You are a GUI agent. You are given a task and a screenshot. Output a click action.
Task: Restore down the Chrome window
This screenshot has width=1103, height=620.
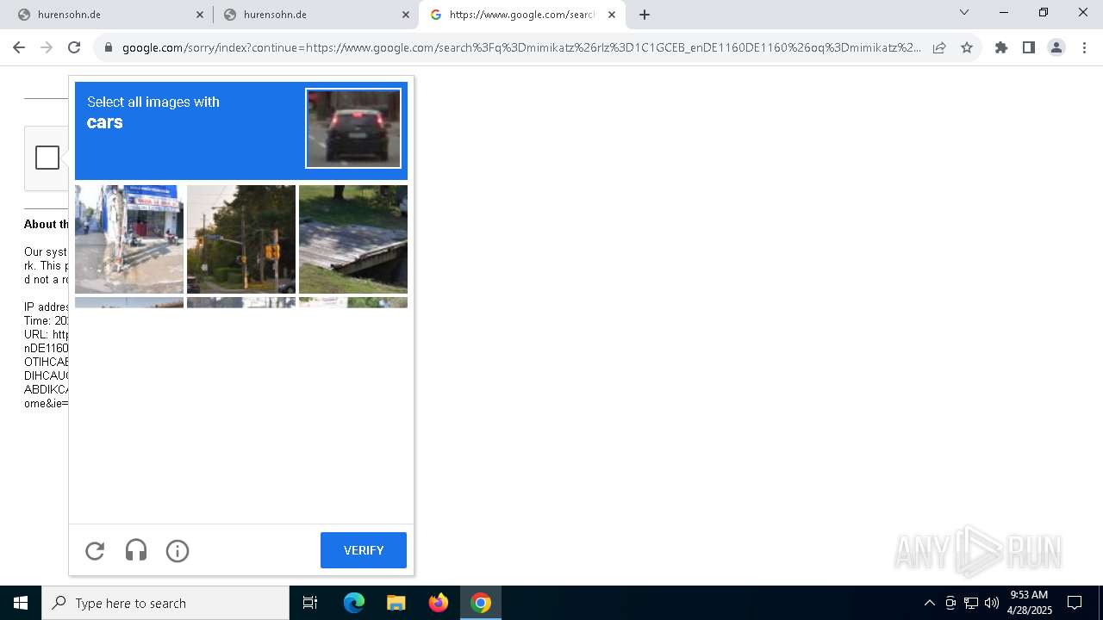1044,12
